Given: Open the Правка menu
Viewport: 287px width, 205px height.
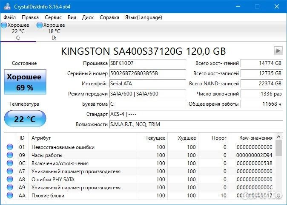Looking at the screenshot, I should coord(30,17).
